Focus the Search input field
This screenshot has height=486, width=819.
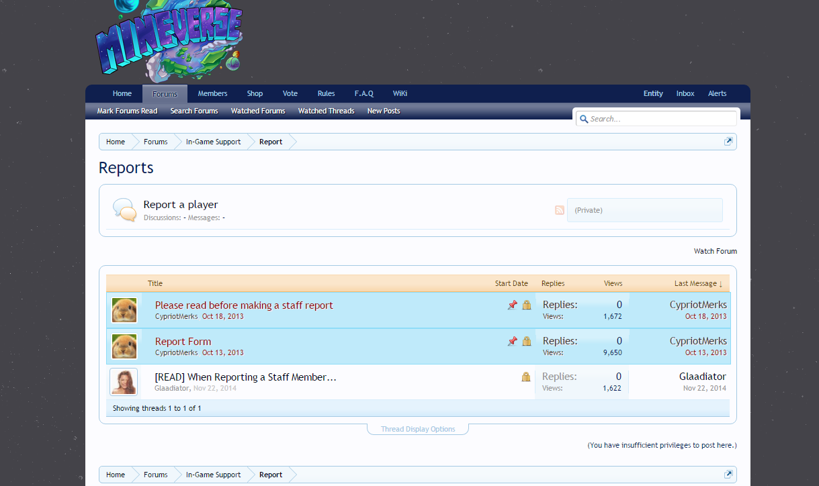click(656, 119)
